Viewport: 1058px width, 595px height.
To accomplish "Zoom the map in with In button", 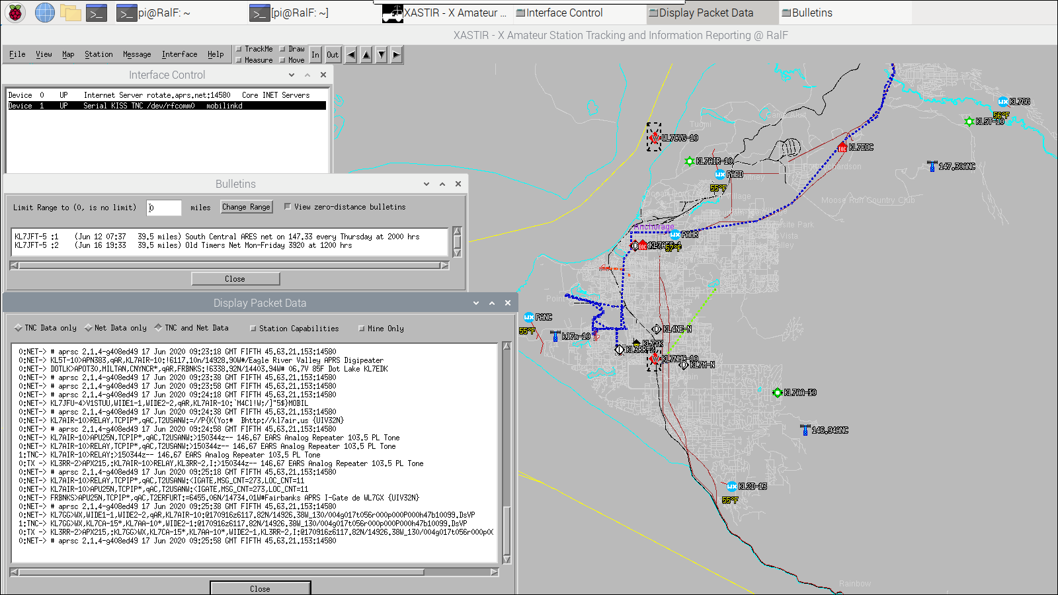I will coord(315,55).
